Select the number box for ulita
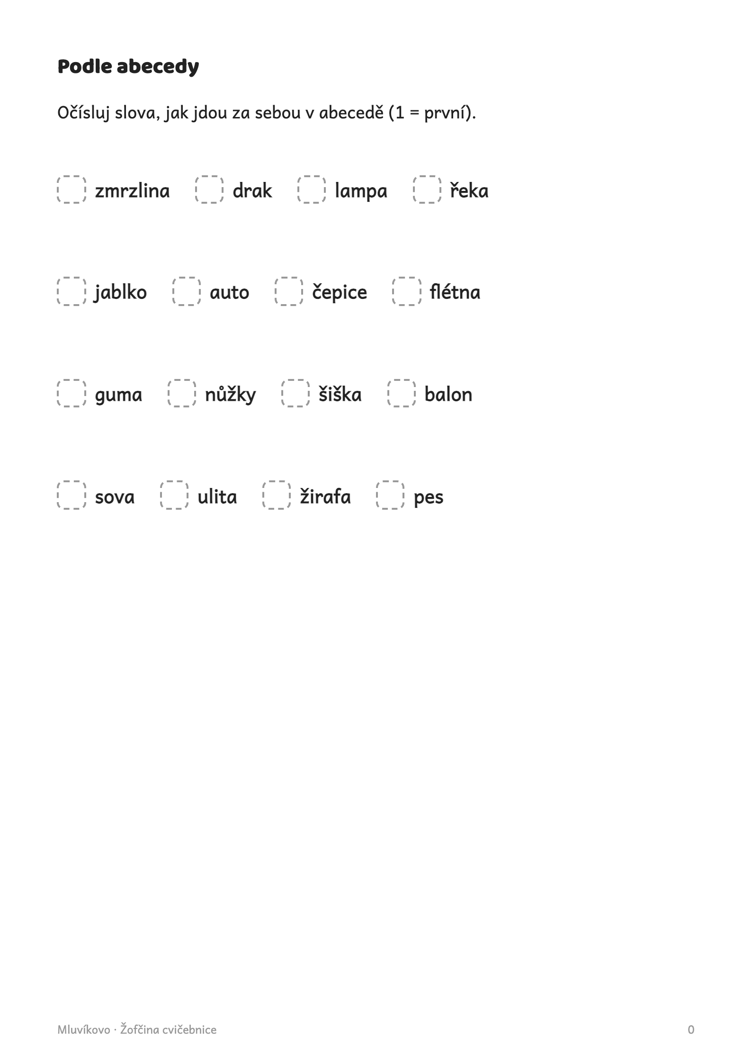 (174, 495)
